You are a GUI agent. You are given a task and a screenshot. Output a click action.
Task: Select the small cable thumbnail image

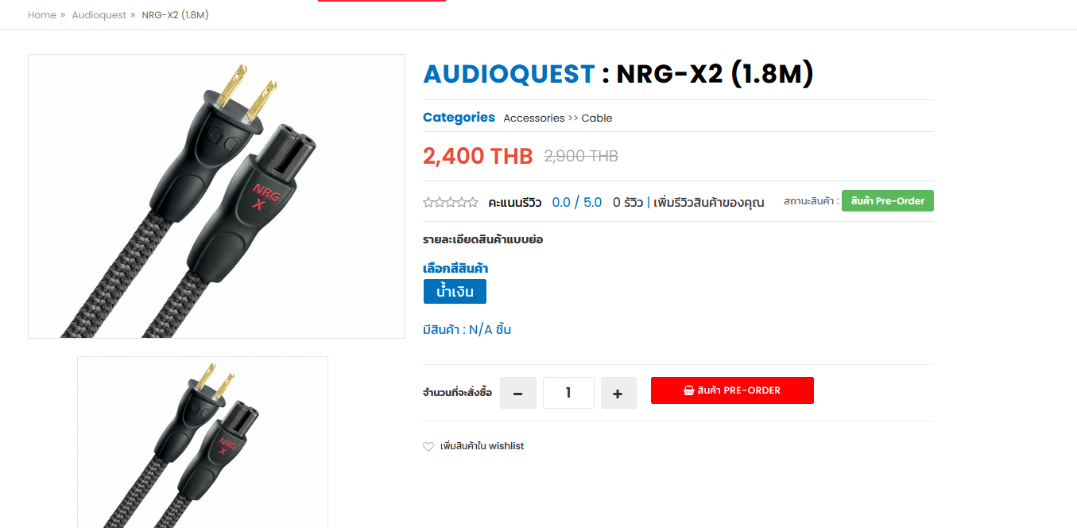[203, 442]
